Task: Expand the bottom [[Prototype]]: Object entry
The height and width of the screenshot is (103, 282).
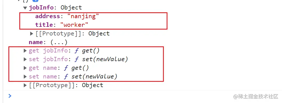Action: [25, 85]
